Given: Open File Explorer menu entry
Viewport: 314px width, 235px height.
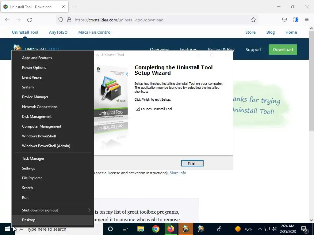Looking at the screenshot, I should pyautogui.click(x=53, y=178).
